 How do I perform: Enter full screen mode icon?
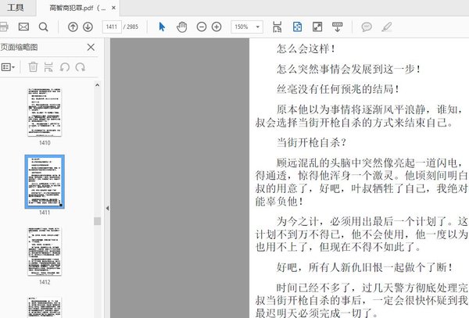pos(317,27)
